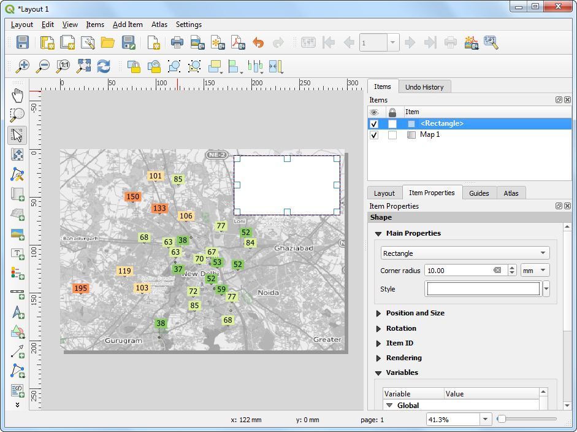Toggle lock checkbox for Map 1 item
Screen dimensions: 577x432
(x=392, y=135)
